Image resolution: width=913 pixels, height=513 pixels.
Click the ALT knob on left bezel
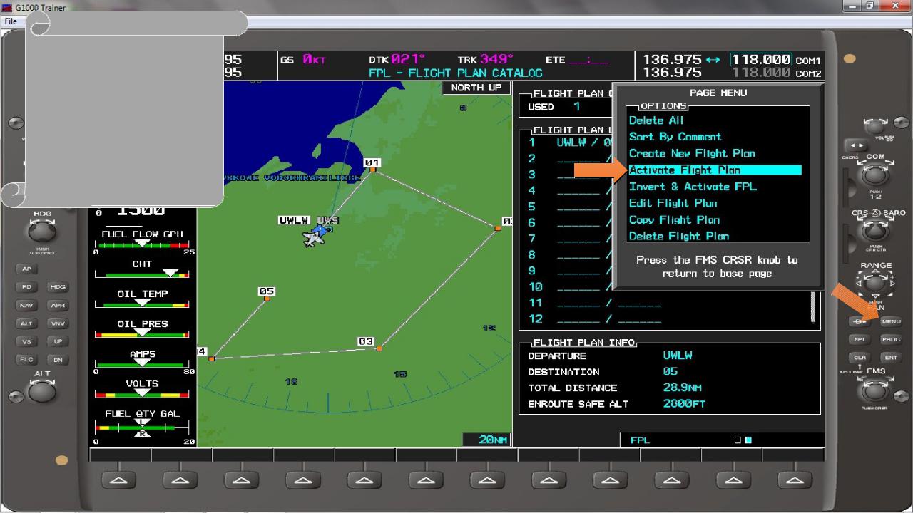(x=41, y=391)
